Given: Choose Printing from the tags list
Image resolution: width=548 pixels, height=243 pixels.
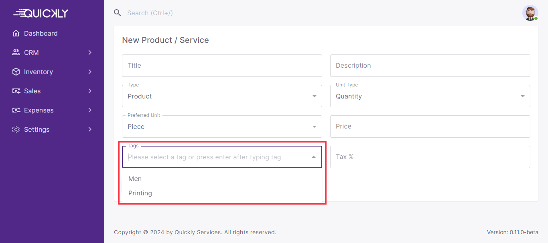Looking at the screenshot, I should 140,193.
